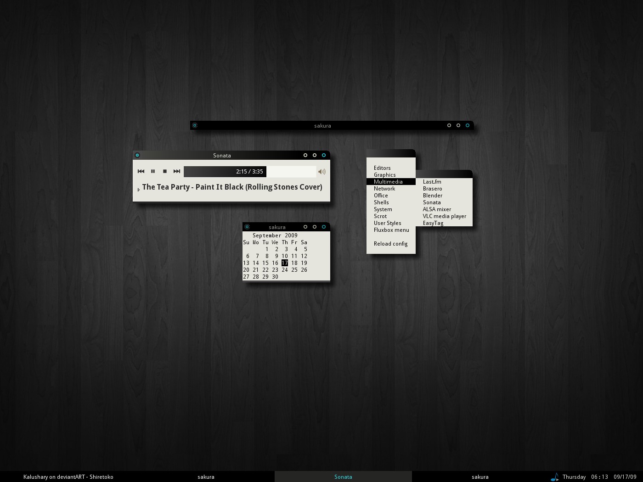Launch Sonata from Multimedia submenu

(444, 202)
